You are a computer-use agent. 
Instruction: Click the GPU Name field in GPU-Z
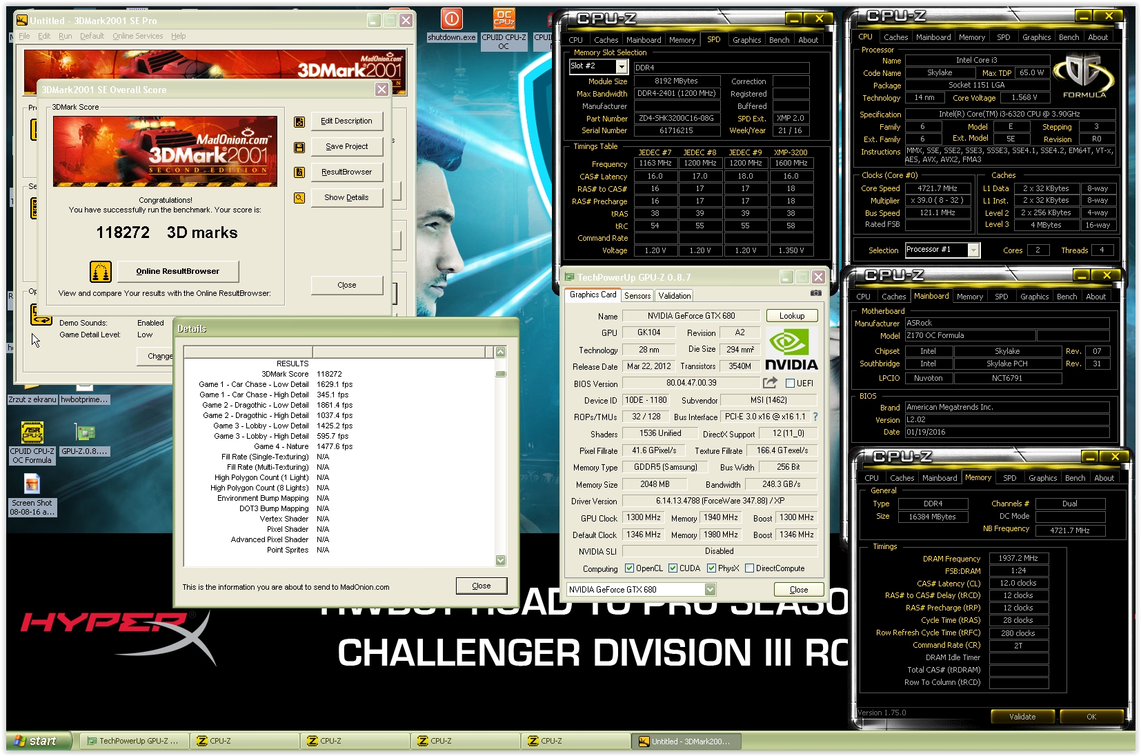click(691, 316)
